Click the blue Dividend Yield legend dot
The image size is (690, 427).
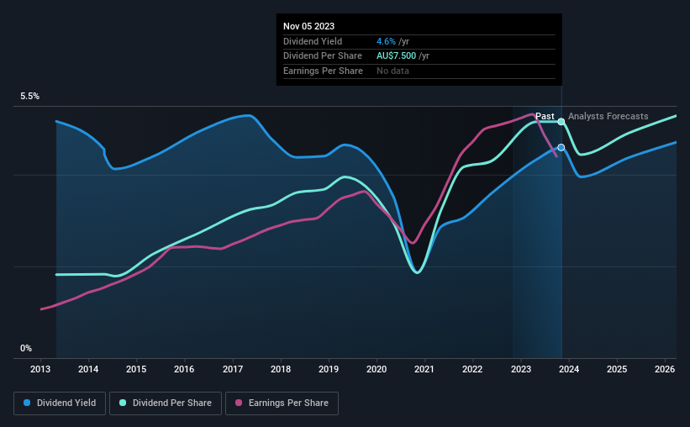coord(27,403)
